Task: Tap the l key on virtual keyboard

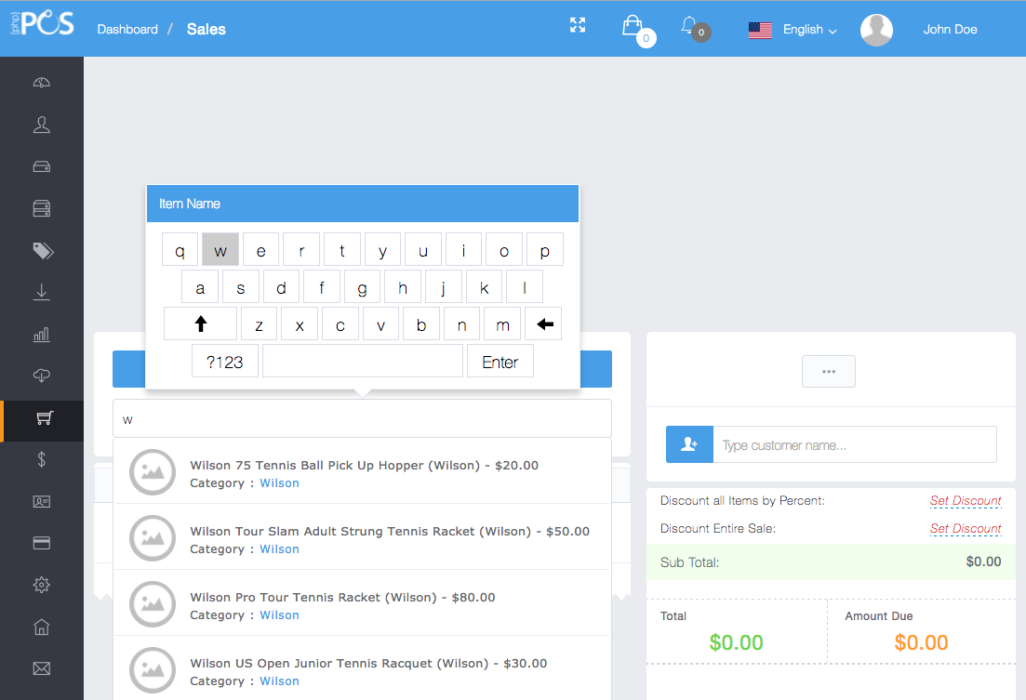Action: [x=525, y=287]
